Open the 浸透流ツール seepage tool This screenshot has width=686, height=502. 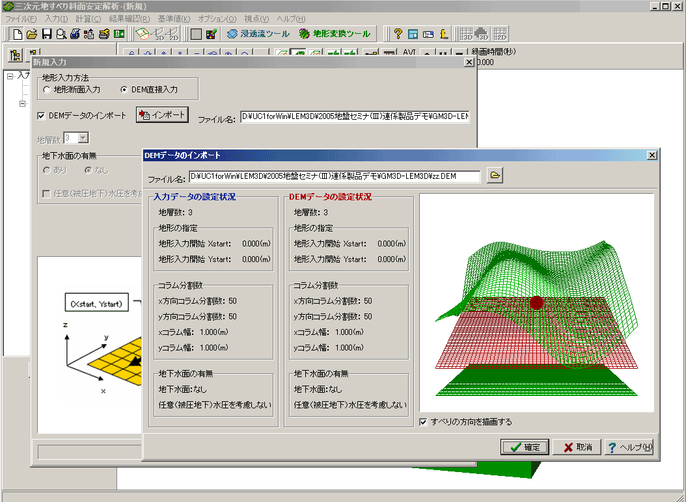click(x=258, y=34)
